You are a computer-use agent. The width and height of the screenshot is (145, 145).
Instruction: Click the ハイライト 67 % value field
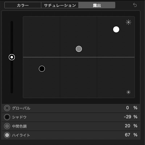coord(131,135)
